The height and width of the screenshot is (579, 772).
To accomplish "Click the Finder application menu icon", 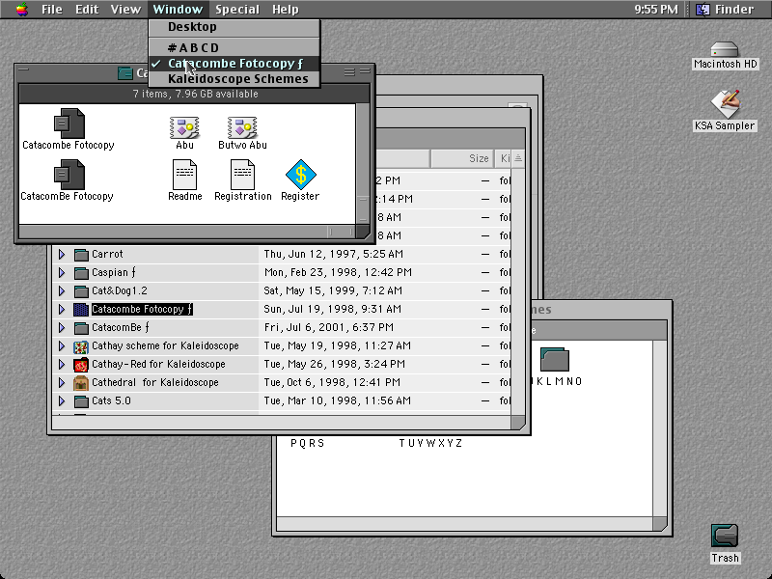I will [x=703, y=10].
